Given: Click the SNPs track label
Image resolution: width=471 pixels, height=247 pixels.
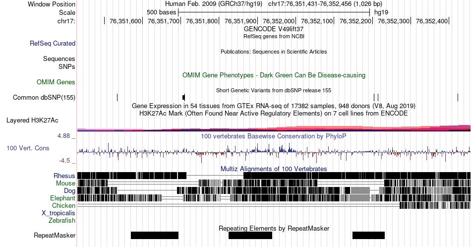Looking at the screenshot, I should 67,66.
